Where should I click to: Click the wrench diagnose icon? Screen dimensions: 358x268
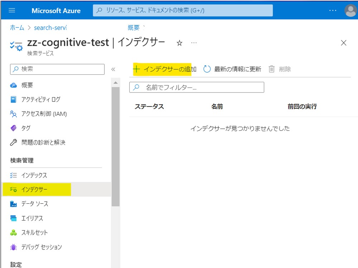pyautogui.click(x=14, y=143)
